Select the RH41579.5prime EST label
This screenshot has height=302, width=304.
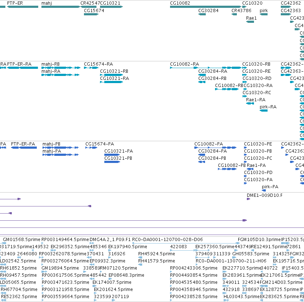(156, 261)
